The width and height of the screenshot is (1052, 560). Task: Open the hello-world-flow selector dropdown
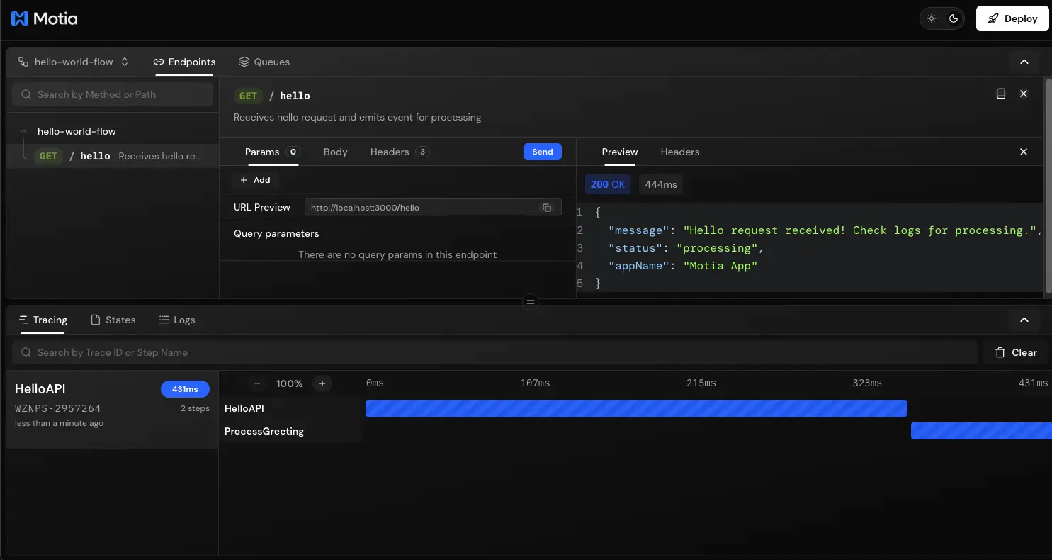[74, 62]
